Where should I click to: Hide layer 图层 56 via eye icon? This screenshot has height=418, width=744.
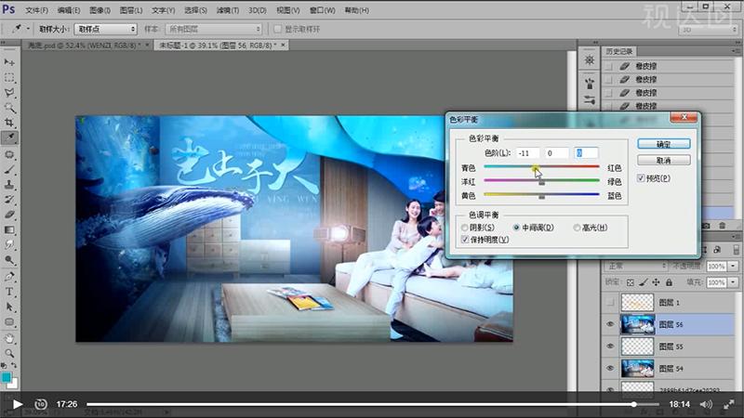pos(610,324)
